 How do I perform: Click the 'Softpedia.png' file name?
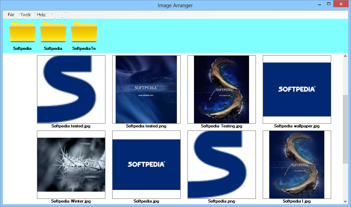(222, 201)
